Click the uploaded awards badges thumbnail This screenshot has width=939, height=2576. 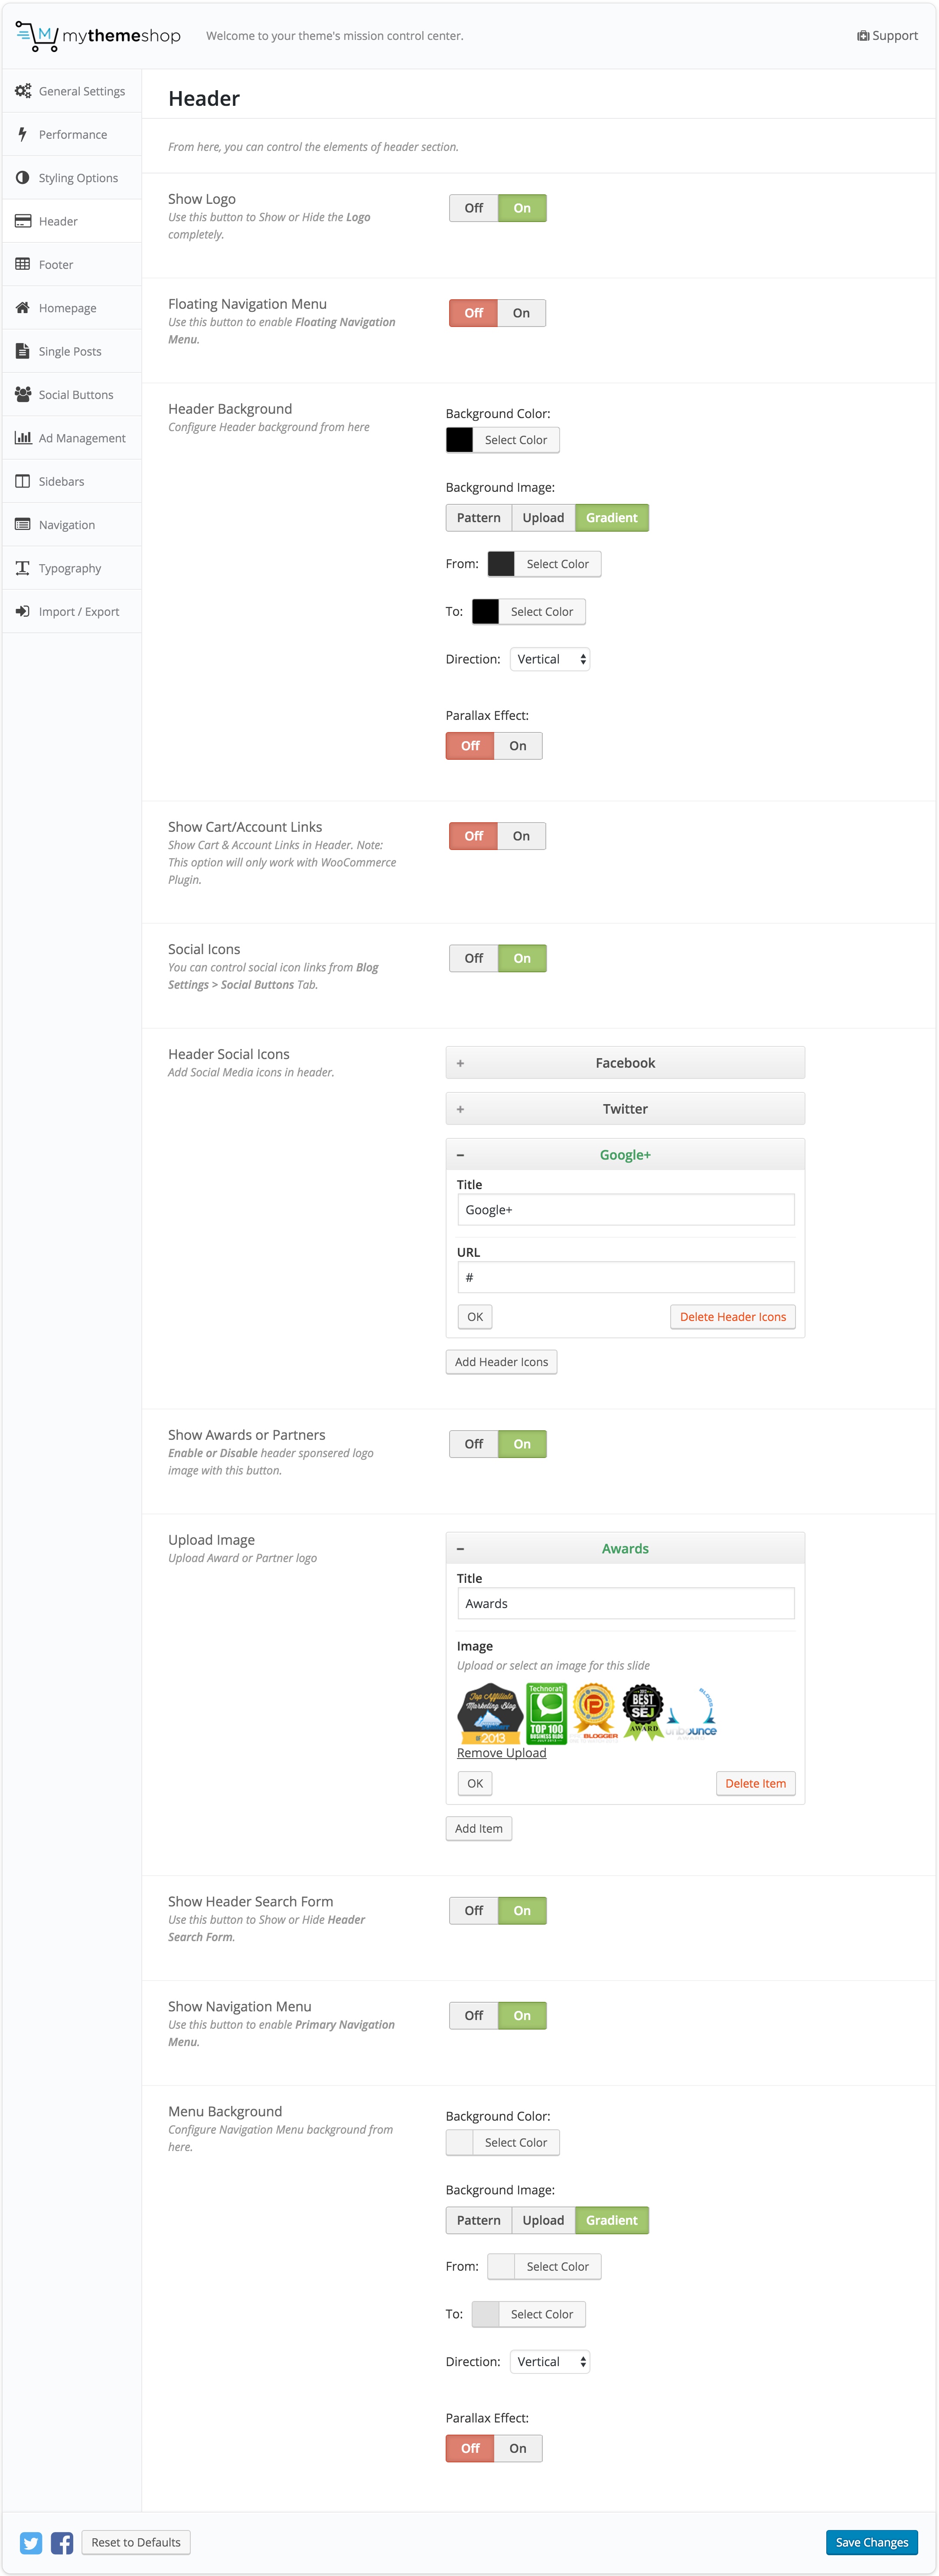[x=587, y=1713]
